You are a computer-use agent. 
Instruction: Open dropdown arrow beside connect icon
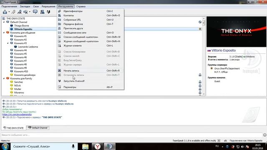9,12
